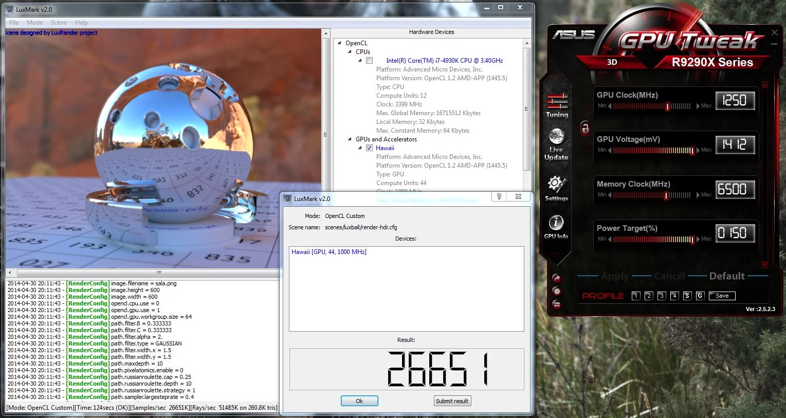Screen dimensions: 786x418
Task: Increase Memory Clock with the Max arrow
Action: [698, 195]
